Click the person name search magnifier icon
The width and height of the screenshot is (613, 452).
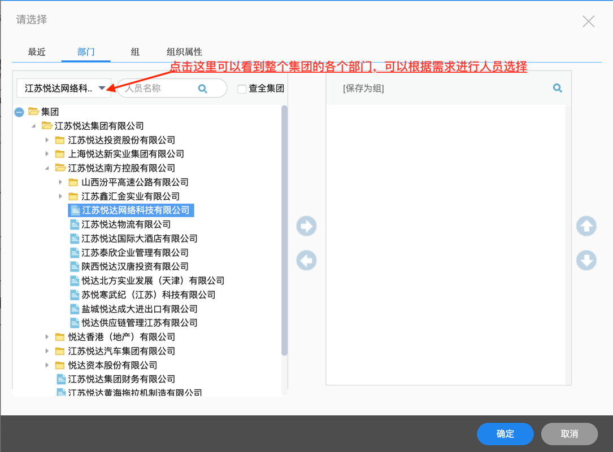pos(203,89)
